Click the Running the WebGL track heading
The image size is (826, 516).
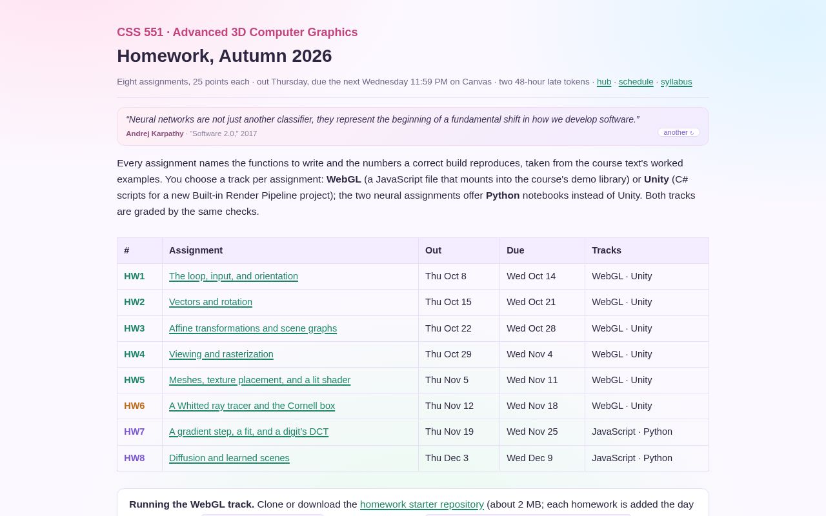pyautogui.click(x=192, y=504)
